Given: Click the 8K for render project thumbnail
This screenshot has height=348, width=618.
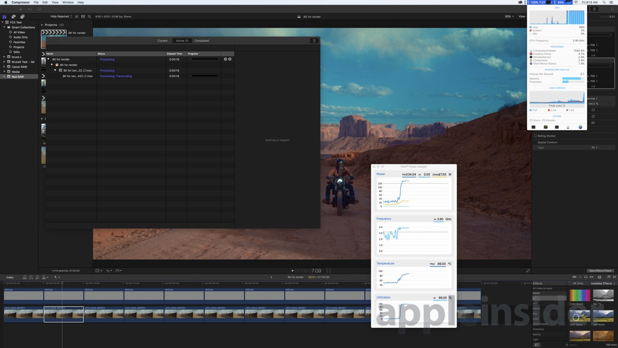Looking at the screenshot, I should point(53,39).
